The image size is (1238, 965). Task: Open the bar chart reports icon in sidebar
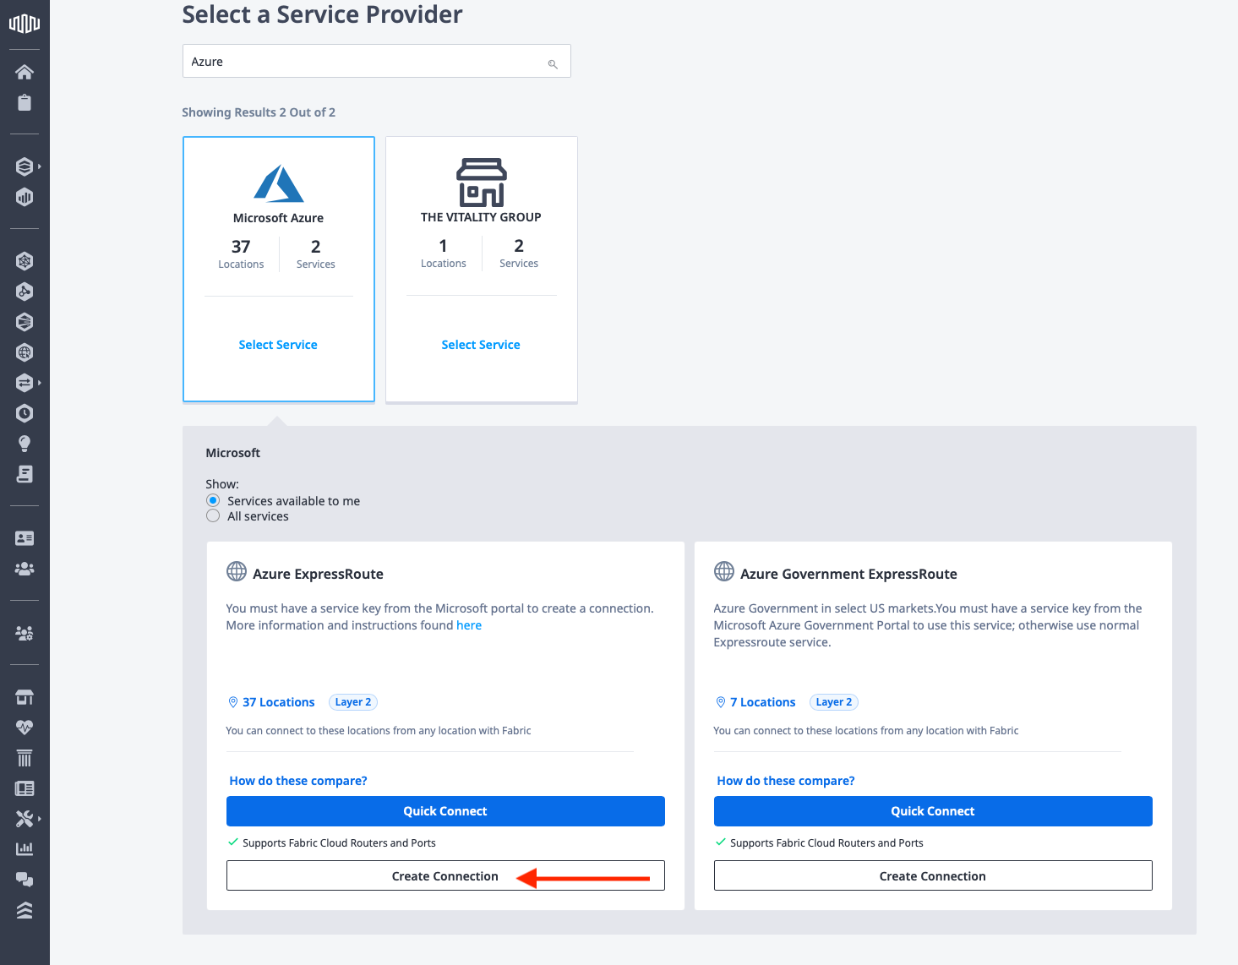click(x=25, y=848)
